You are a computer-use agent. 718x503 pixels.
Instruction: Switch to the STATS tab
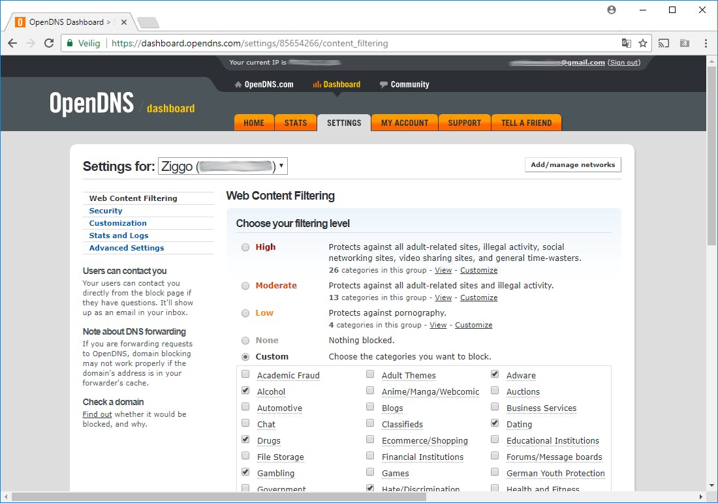coord(295,123)
